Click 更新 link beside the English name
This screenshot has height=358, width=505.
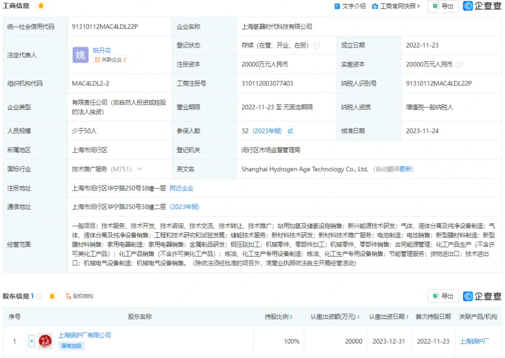coord(405,169)
